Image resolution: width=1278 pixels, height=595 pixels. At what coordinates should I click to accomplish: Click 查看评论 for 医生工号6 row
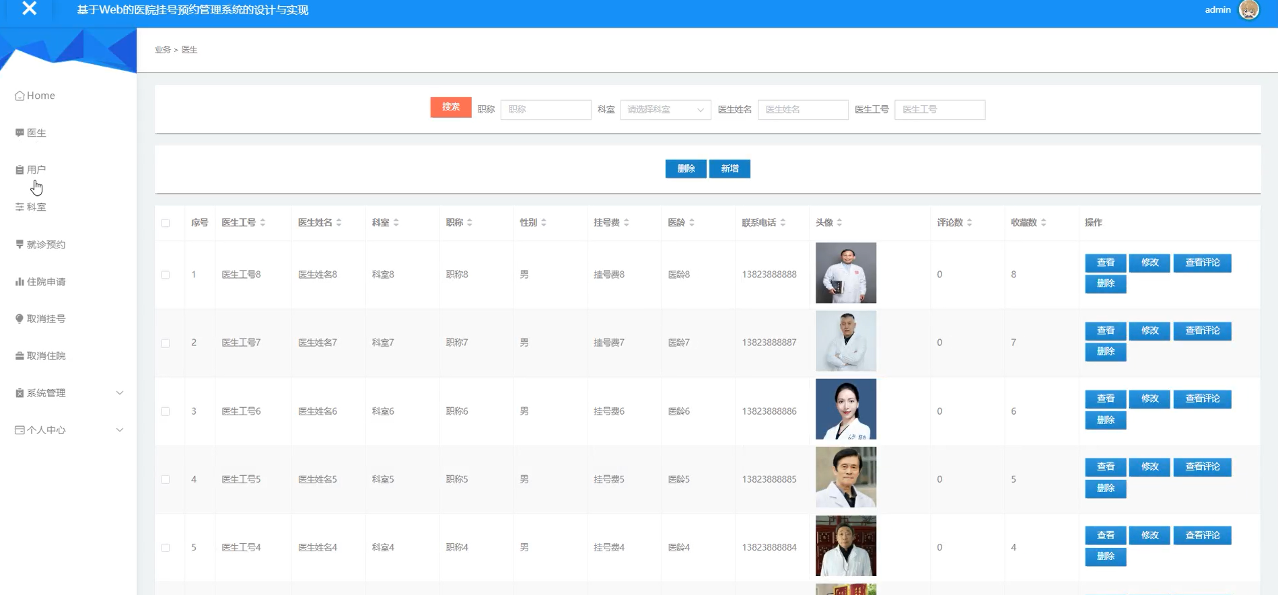[x=1203, y=399]
